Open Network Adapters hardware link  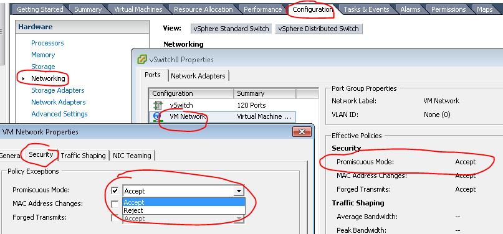(59, 102)
